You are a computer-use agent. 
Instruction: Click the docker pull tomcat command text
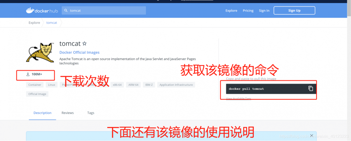[246, 89]
